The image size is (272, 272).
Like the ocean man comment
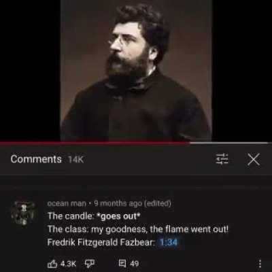point(52,264)
